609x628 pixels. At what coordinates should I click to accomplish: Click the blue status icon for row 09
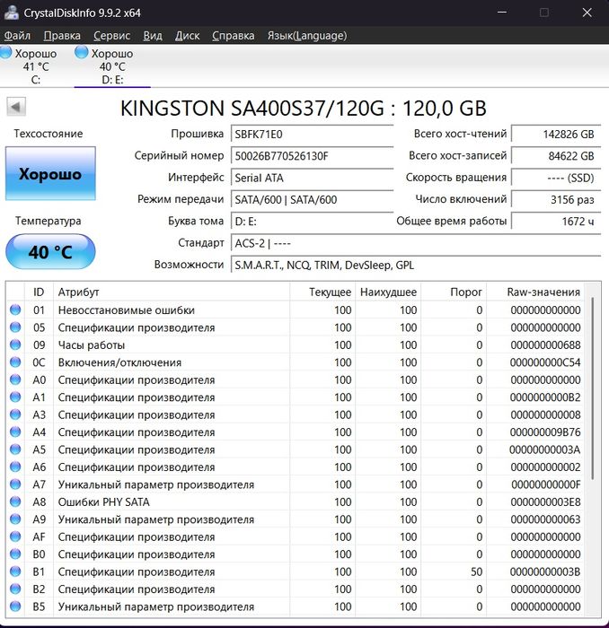15,345
